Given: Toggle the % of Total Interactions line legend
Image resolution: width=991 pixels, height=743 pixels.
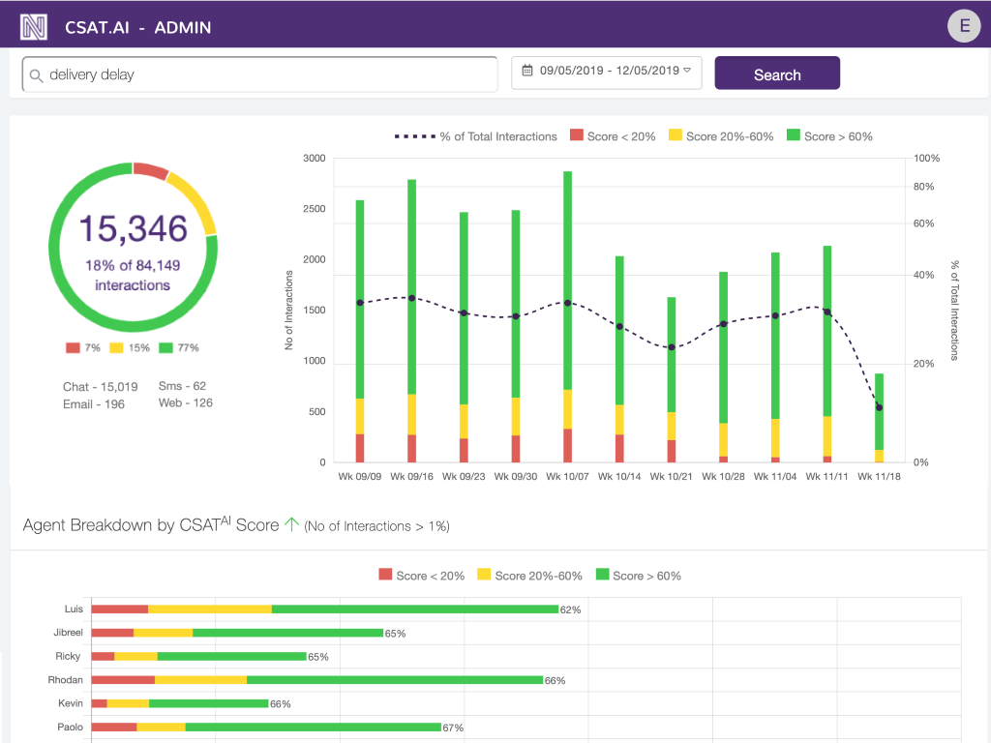Looking at the screenshot, I should click(476, 136).
